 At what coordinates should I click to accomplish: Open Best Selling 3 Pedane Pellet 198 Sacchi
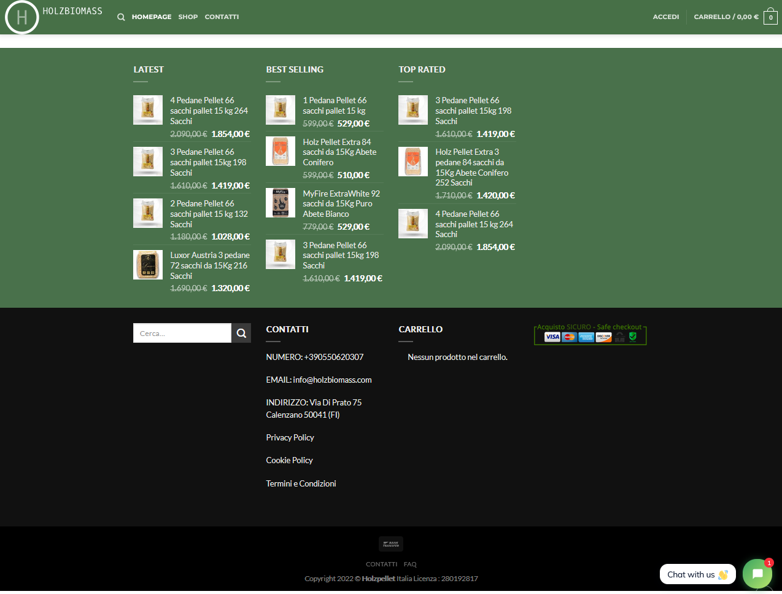coord(341,256)
